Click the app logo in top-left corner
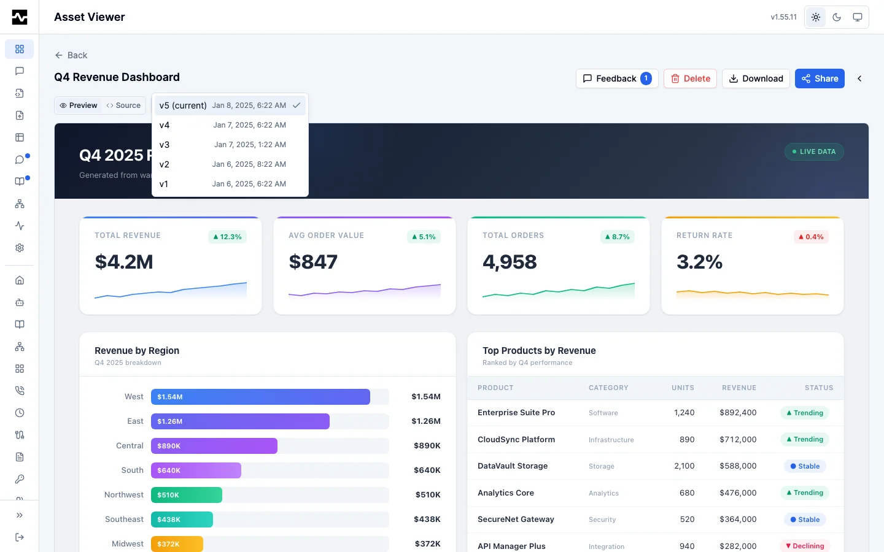 tap(20, 17)
